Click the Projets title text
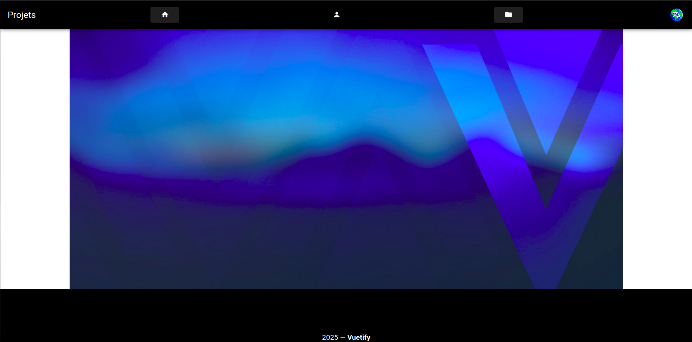The height and width of the screenshot is (342, 692). pos(22,15)
